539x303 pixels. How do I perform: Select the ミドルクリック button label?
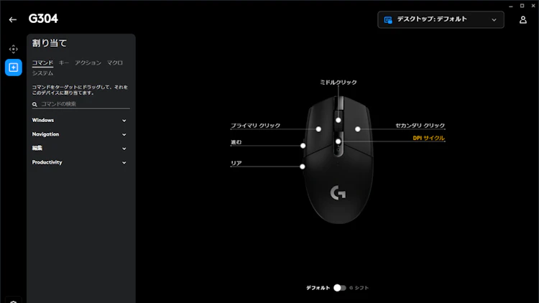[x=338, y=83]
